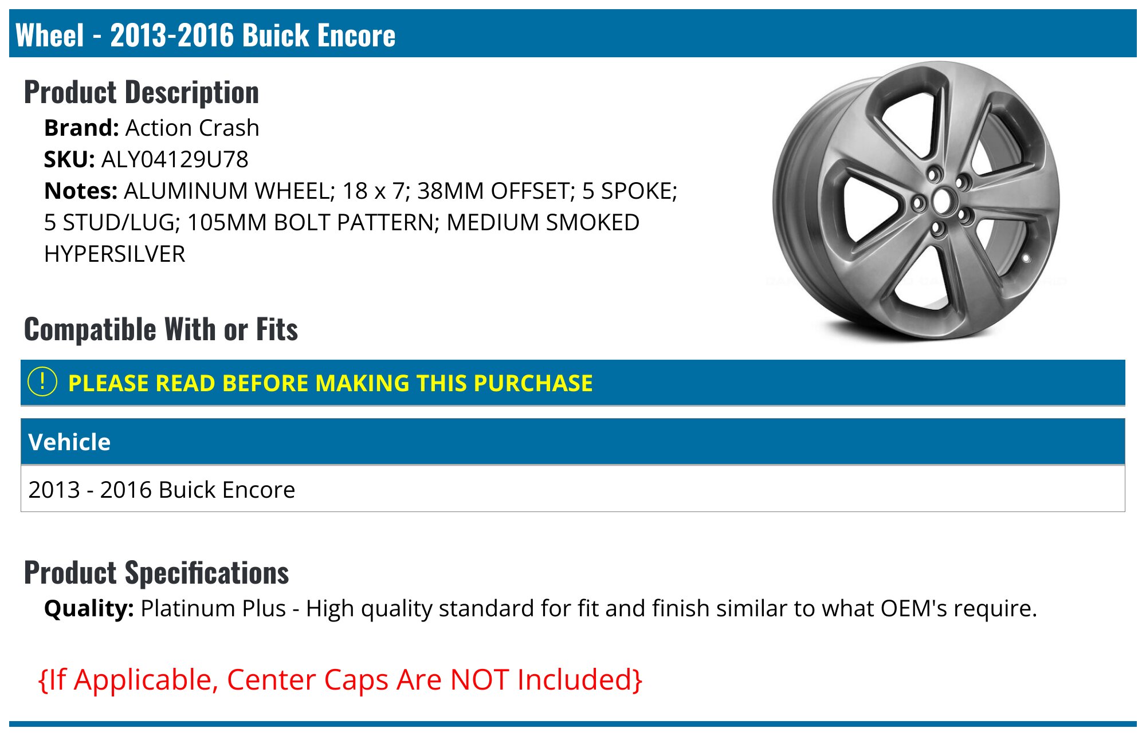
Task: Click the wheel's center hub bore
Action: (941, 201)
